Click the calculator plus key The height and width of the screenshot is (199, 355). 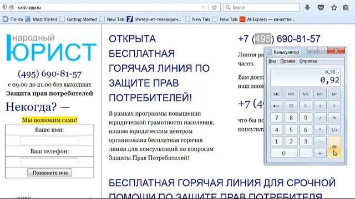tap(320, 154)
